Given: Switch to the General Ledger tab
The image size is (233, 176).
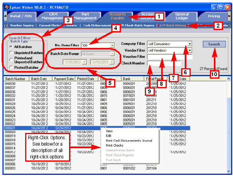Looking at the screenshot, I should (x=182, y=16).
